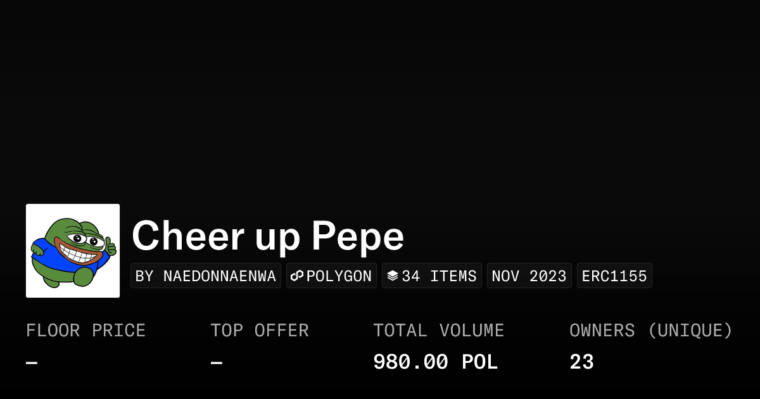Click the 23 unique owners value
760x399 pixels.
[x=581, y=362]
